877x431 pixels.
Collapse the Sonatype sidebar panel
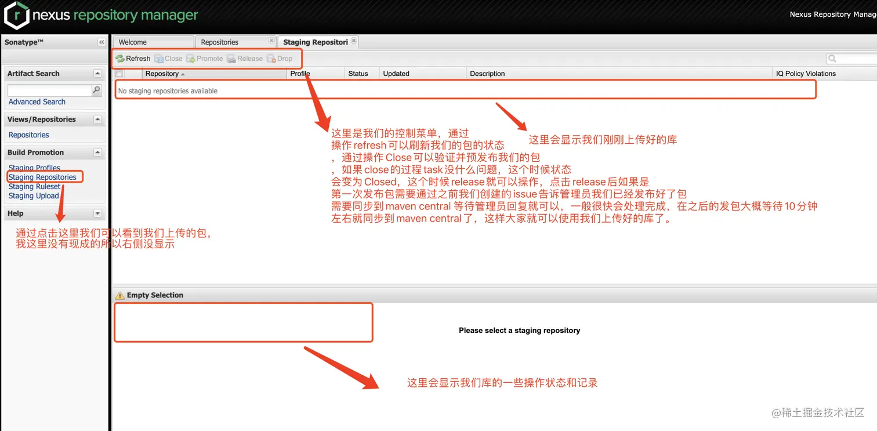(x=102, y=42)
